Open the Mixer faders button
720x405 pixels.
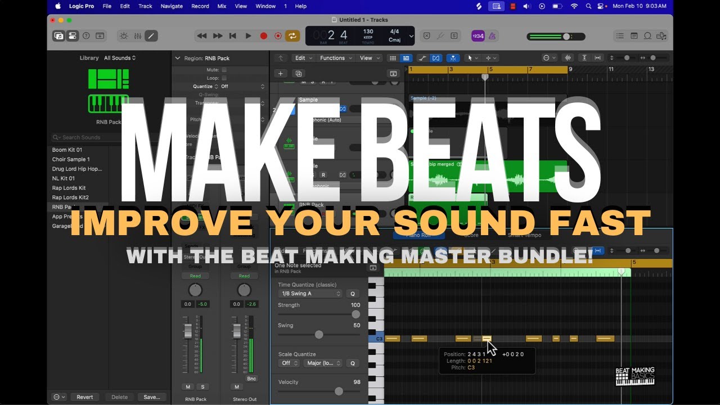tap(137, 35)
